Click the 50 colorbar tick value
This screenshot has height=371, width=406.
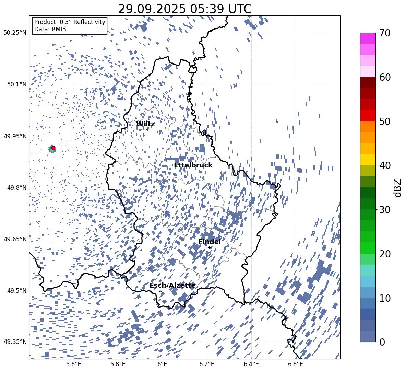pyautogui.click(x=385, y=121)
